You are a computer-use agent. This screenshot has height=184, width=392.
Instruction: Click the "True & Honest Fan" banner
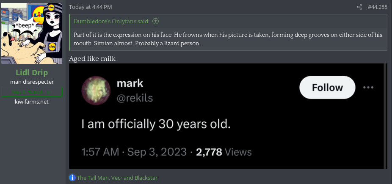[32, 92]
